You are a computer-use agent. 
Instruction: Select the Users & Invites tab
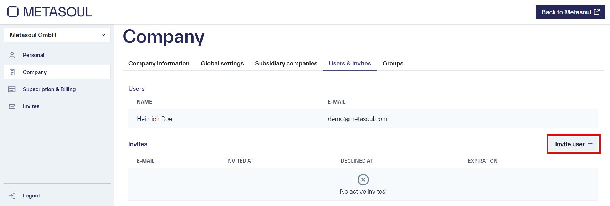pos(350,63)
